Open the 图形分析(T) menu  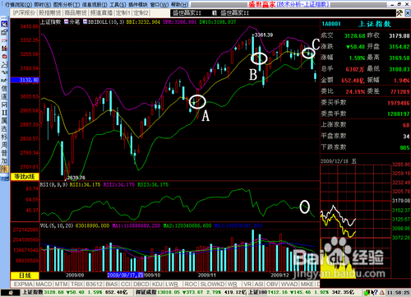67,5
